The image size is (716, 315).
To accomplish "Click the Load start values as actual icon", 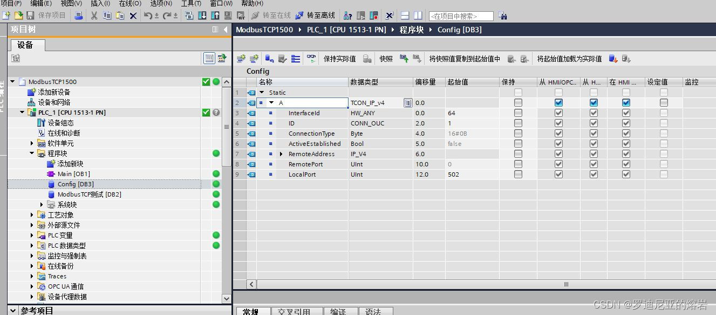I will coord(612,59).
